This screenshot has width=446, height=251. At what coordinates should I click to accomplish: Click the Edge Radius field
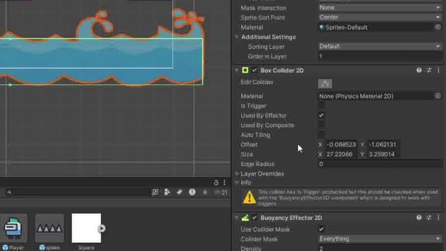[x=379, y=164]
